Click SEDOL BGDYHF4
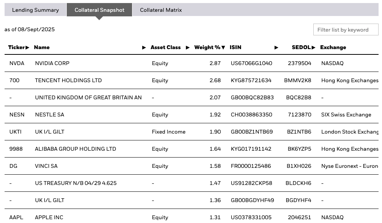The width and height of the screenshot is (382, 223). (x=298, y=200)
